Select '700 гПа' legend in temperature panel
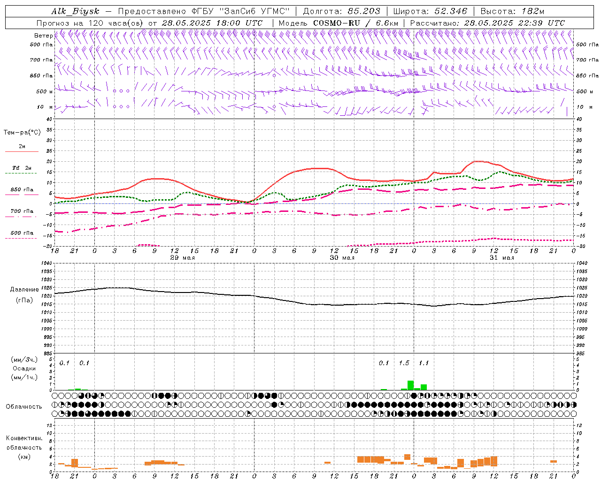 click(x=22, y=211)
